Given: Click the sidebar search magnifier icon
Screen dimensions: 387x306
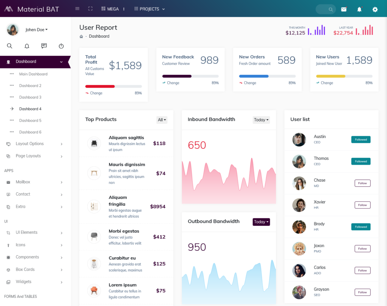Looking at the screenshot, I should click(10, 46).
